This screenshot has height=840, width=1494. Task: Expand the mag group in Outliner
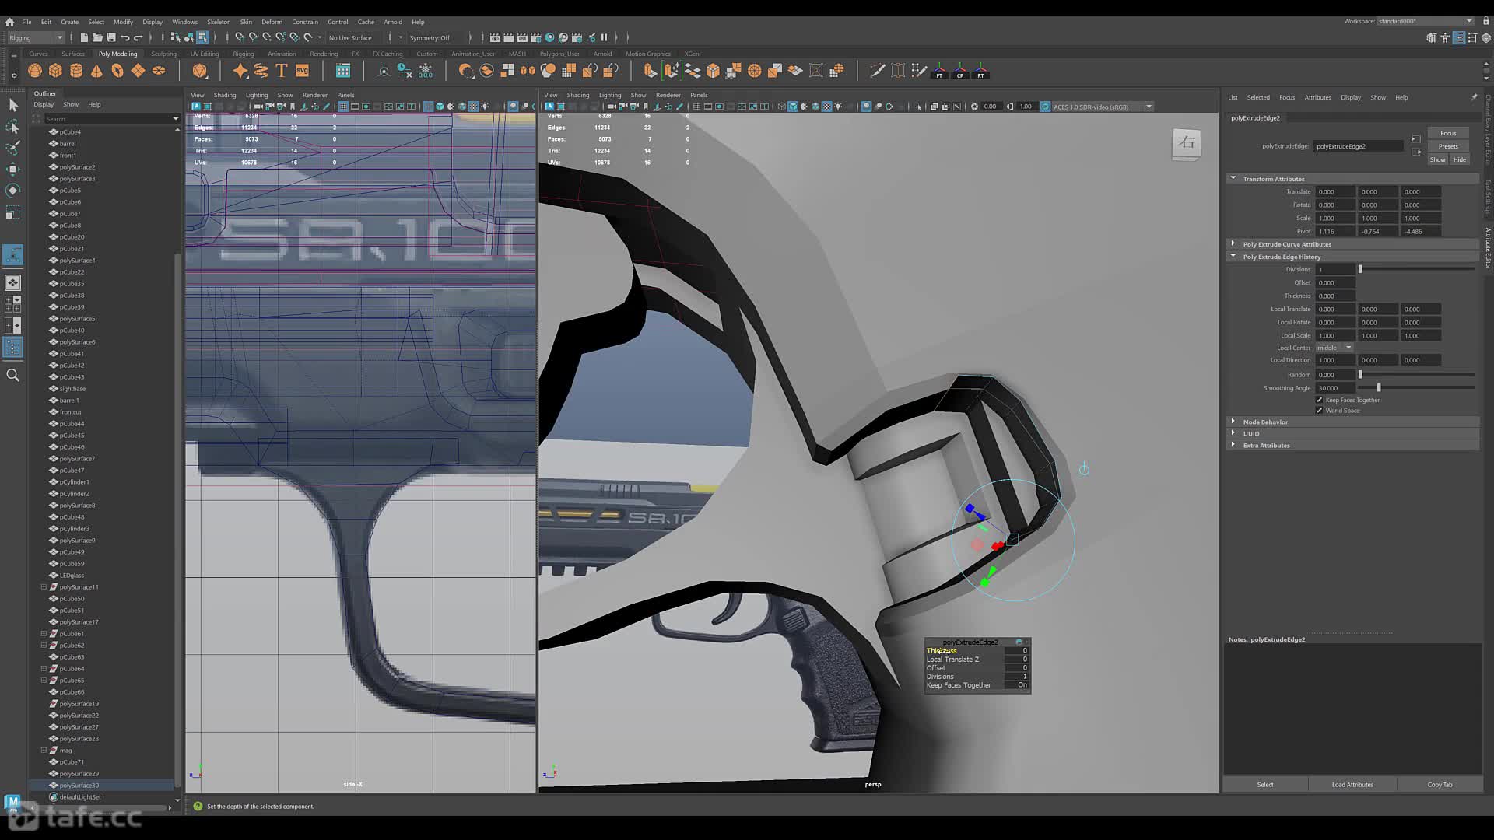[44, 751]
